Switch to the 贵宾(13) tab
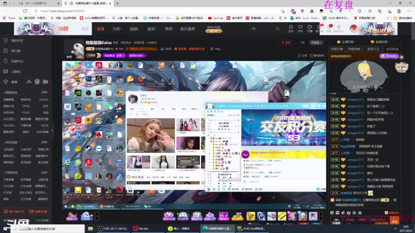This screenshot has width=415, height=233. point(373,49)
